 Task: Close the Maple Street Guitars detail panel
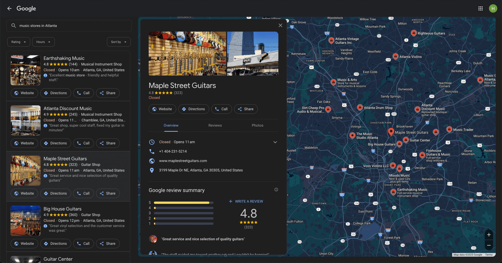280,25
